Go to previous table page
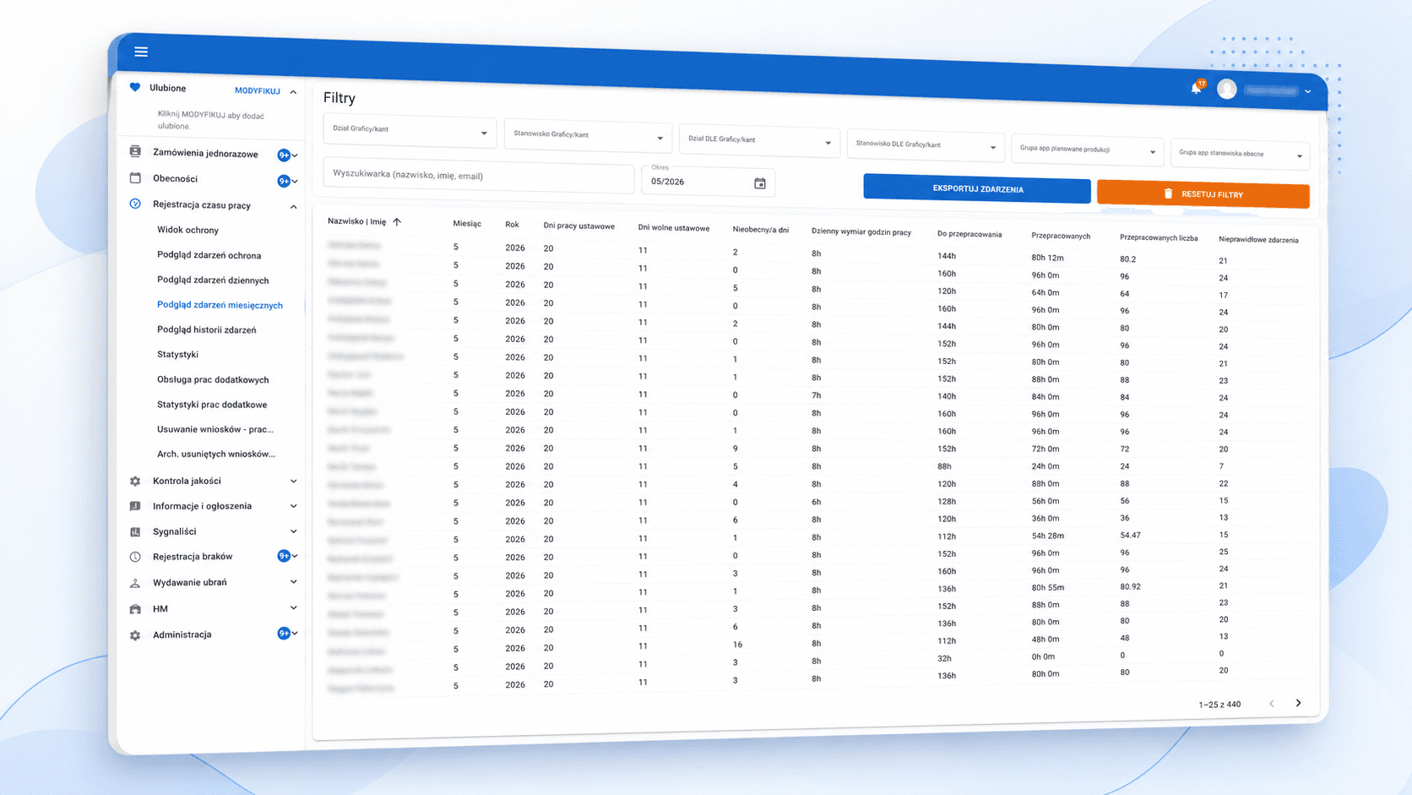The image size is (1412, 795). point(1272,703)
